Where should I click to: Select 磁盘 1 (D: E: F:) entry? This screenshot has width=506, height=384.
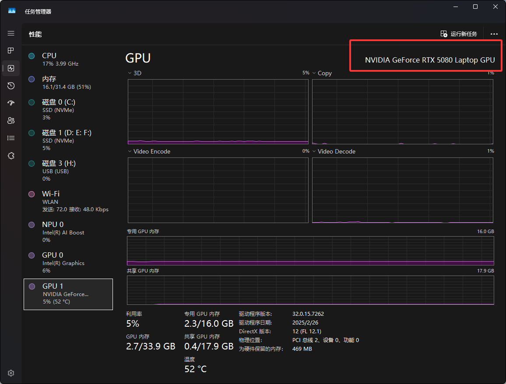pyautogui.click(x=68, y=140)
